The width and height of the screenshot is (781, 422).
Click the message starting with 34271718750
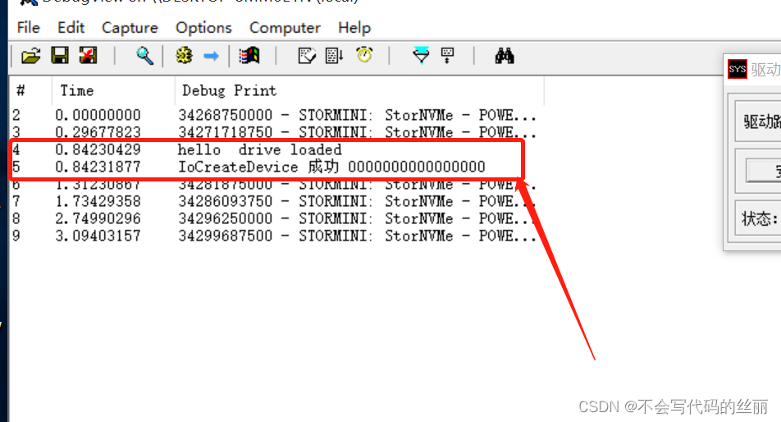pyautogui.click(x=357, y=132)
